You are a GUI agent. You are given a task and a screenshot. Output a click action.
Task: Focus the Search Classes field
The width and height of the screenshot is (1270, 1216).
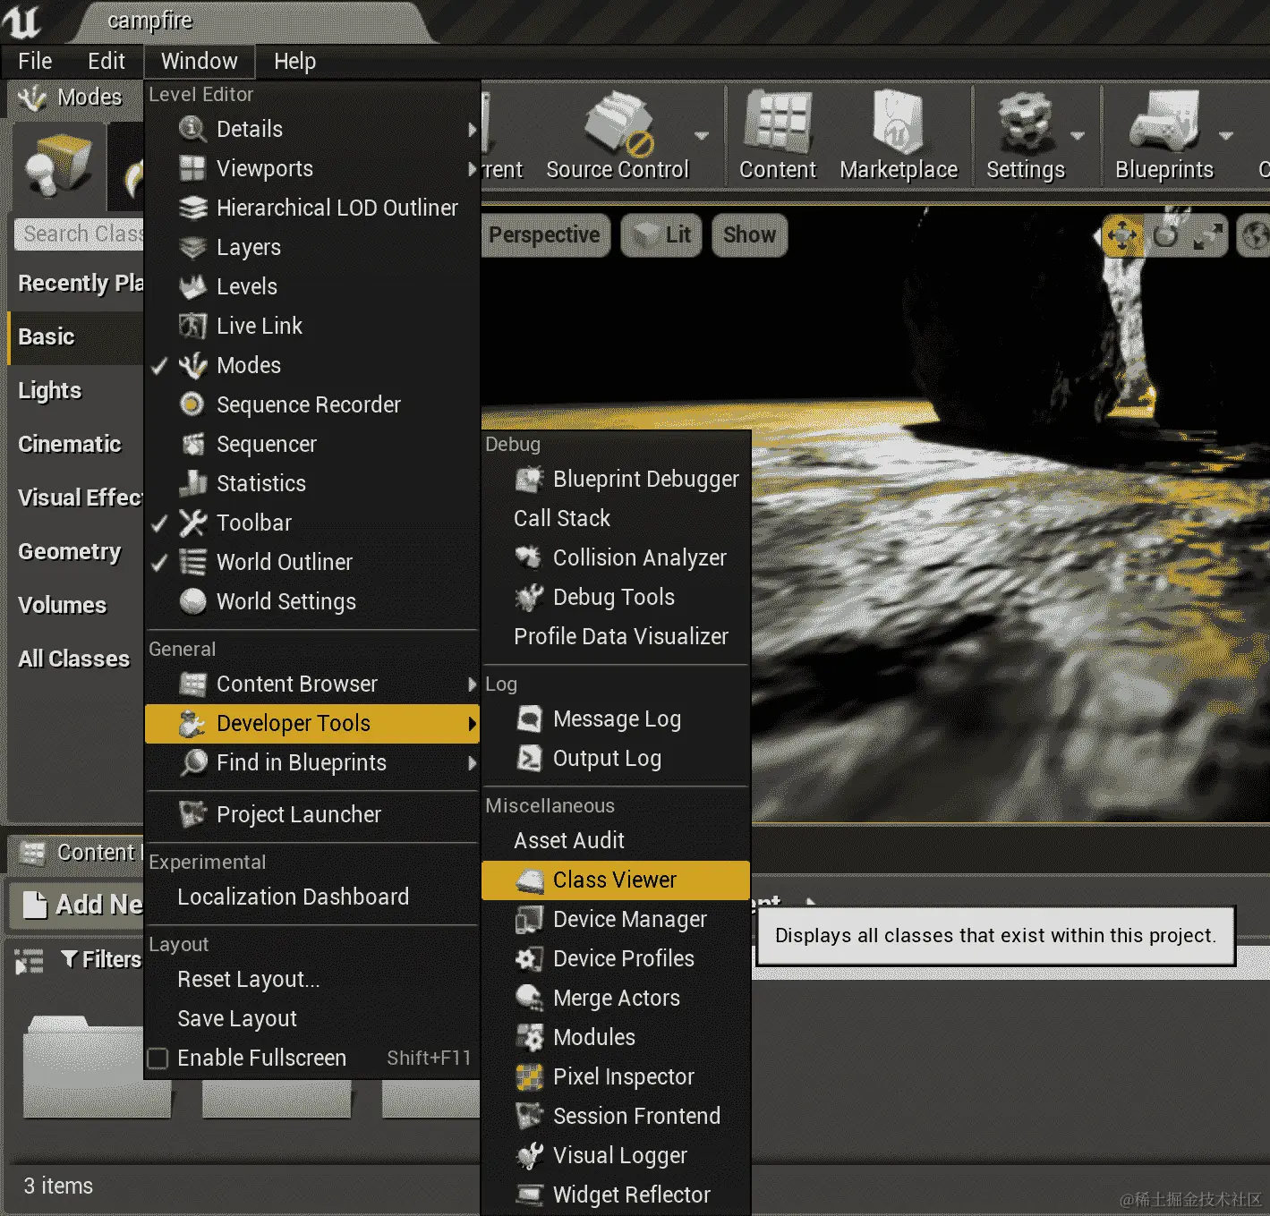pos(79,234)
